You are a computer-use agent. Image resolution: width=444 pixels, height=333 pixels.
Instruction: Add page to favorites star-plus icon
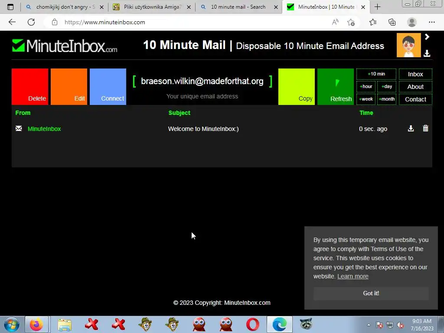[351, 22]
